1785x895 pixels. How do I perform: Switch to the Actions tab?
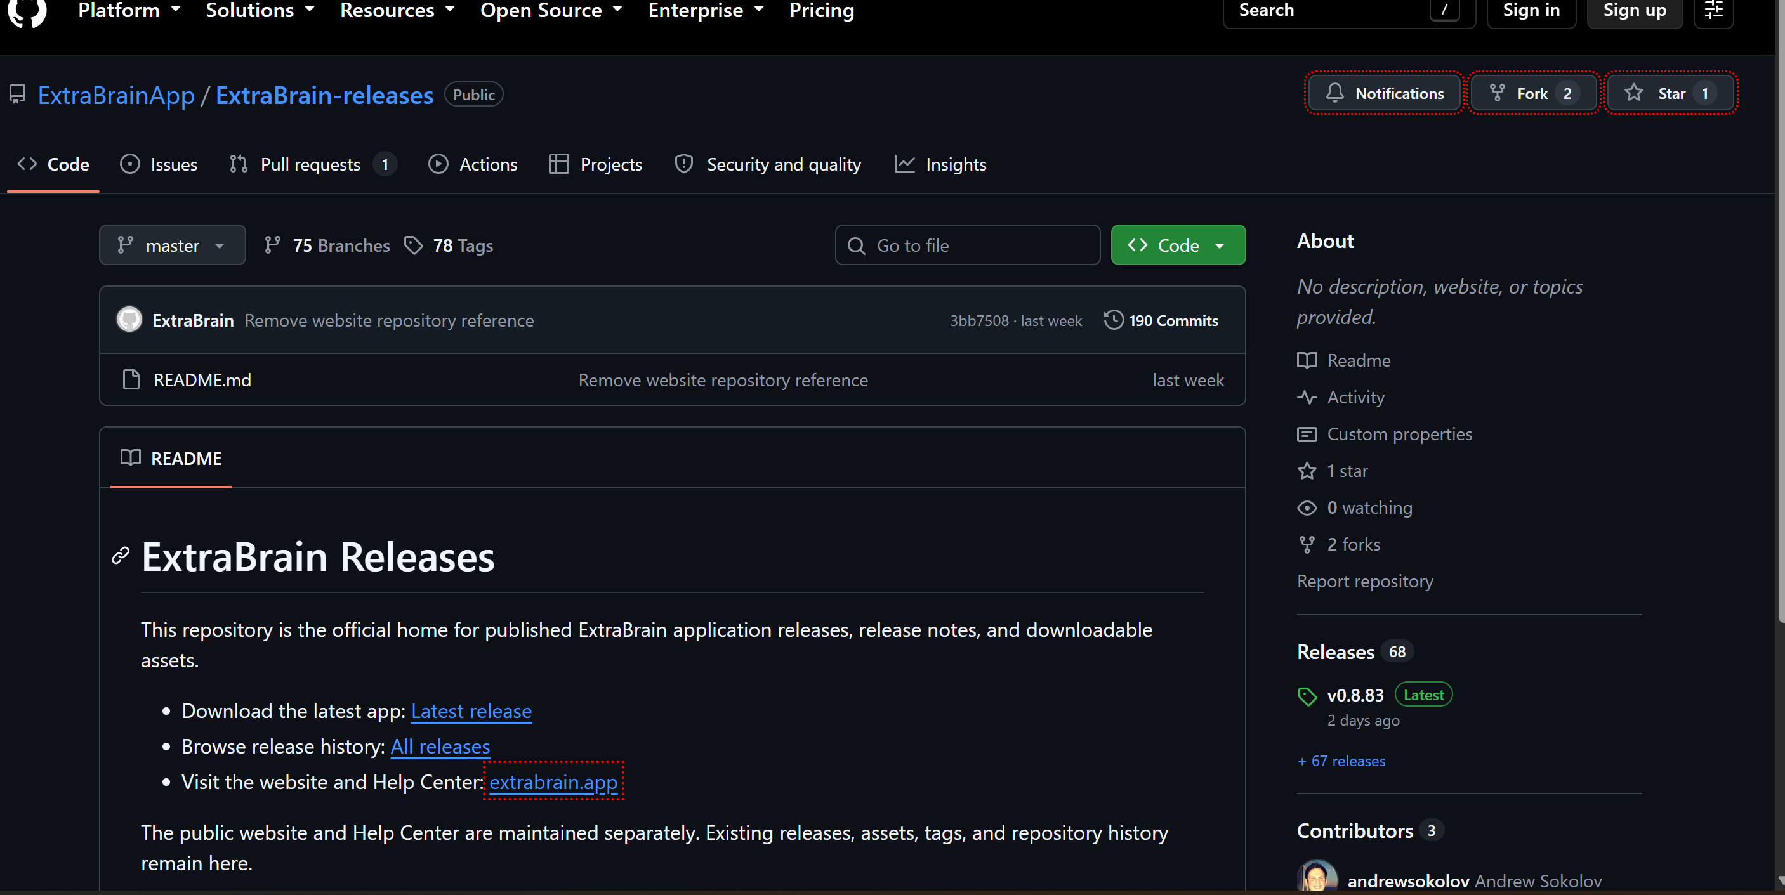click(x=473, y=164)
